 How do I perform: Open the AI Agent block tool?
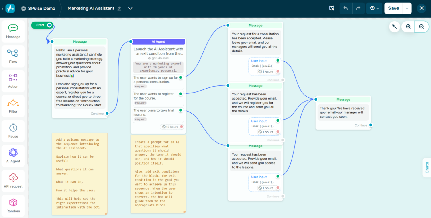[x=13, y=155]
